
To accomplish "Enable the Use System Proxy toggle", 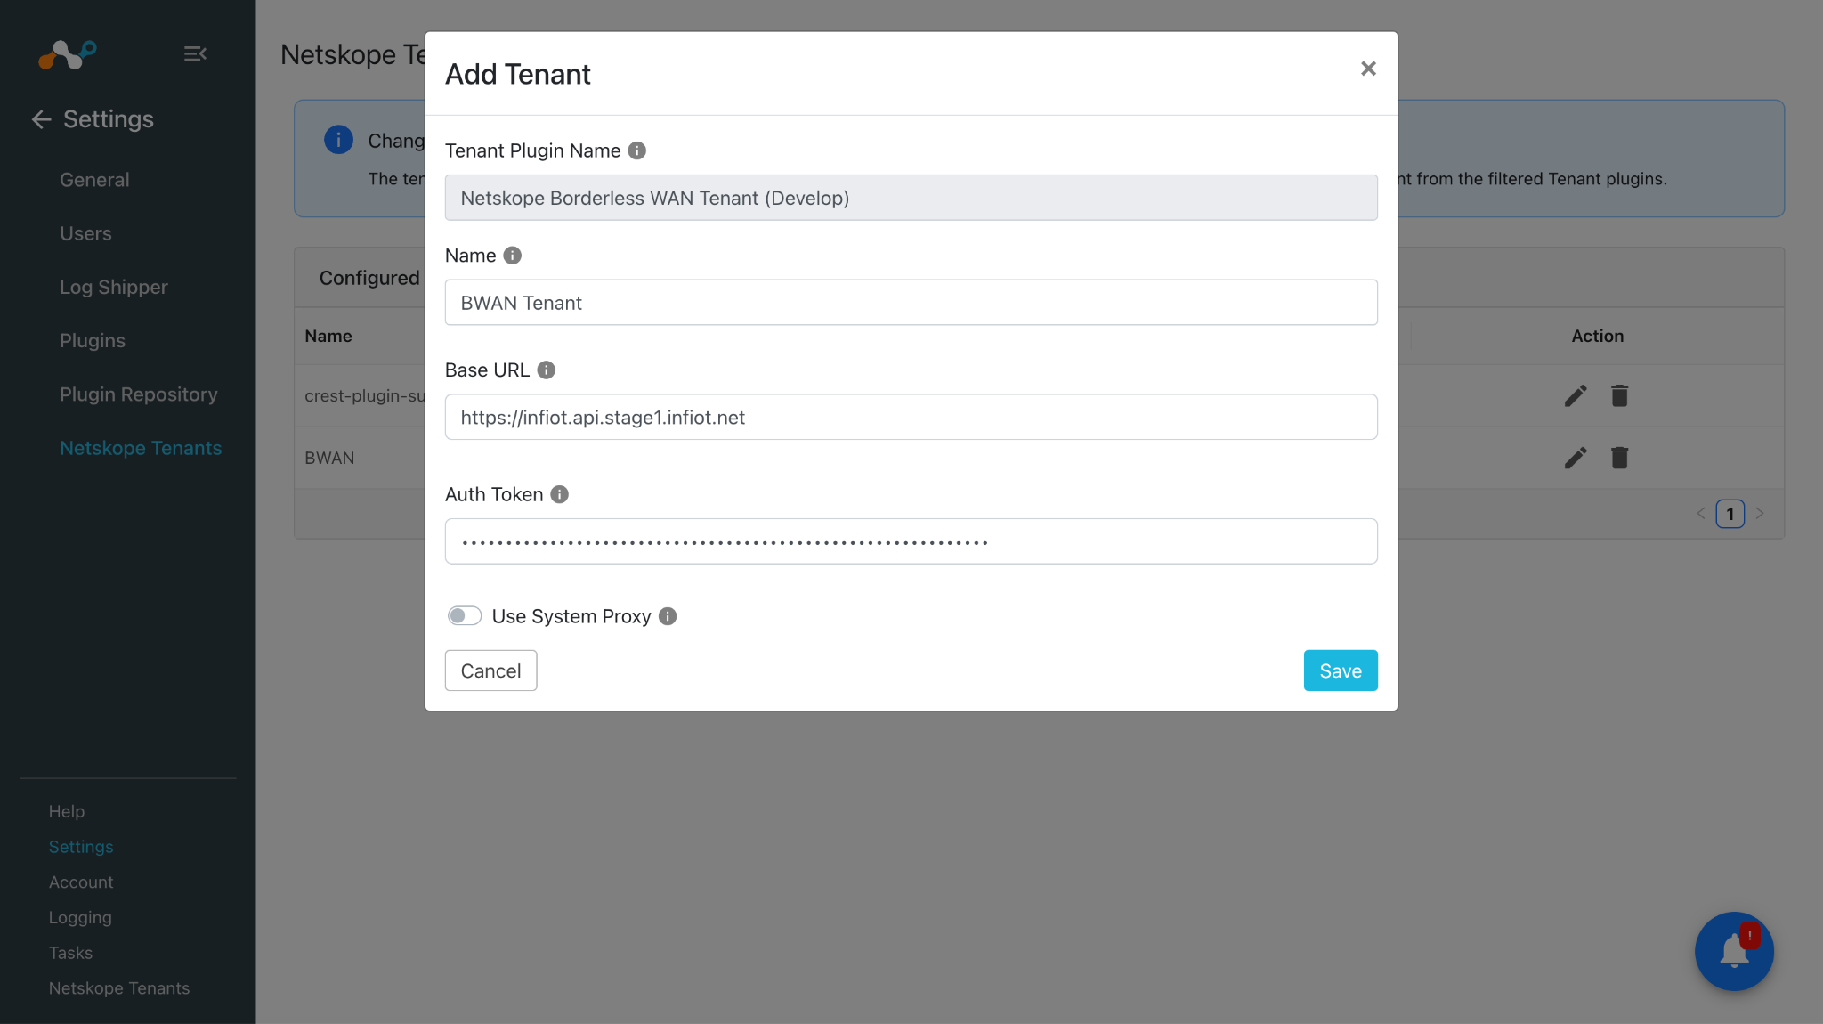I will point(465,616).
